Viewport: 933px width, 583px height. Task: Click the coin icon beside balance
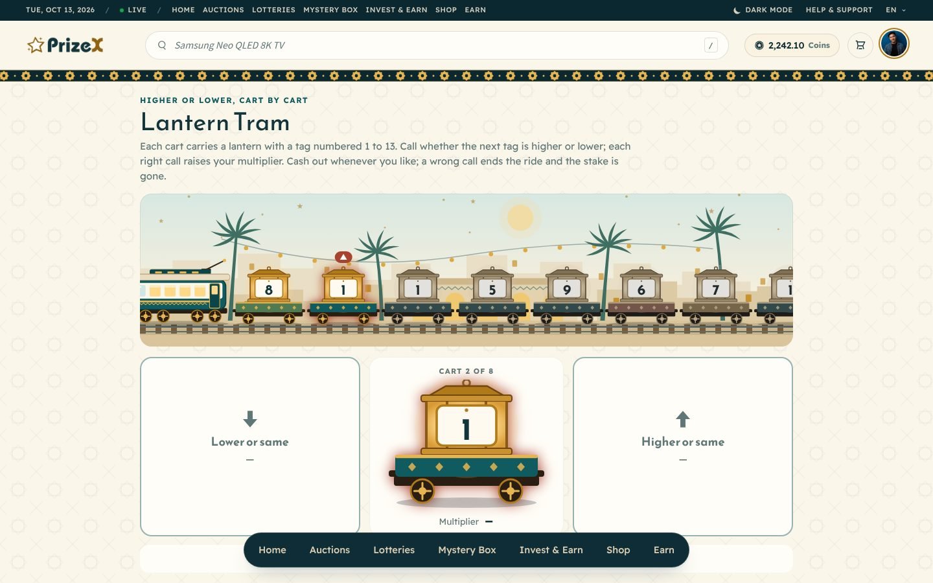point(759,45)
